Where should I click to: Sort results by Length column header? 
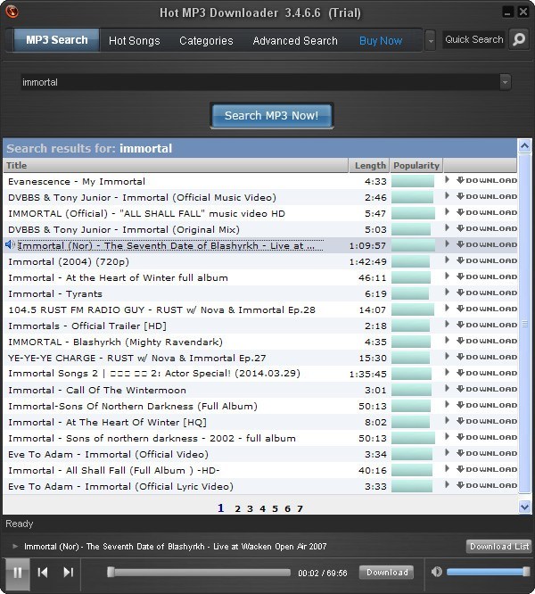[369, 166]
